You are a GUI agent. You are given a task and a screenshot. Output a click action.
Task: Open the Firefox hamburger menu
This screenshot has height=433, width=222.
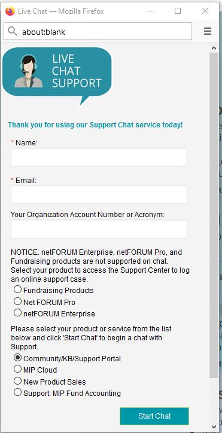(x=208, y=32)
